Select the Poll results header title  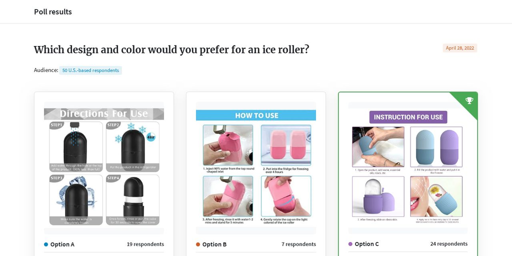53,12
